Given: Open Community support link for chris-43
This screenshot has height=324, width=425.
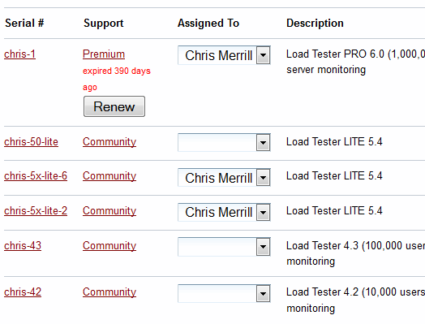Looking at the screenshot, I should pyautogui.click(x=109, y=246).
